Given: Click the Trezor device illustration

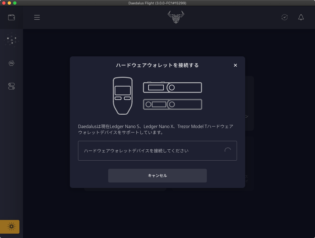Looking at the screenshot, I should click(x=123, y=96).
